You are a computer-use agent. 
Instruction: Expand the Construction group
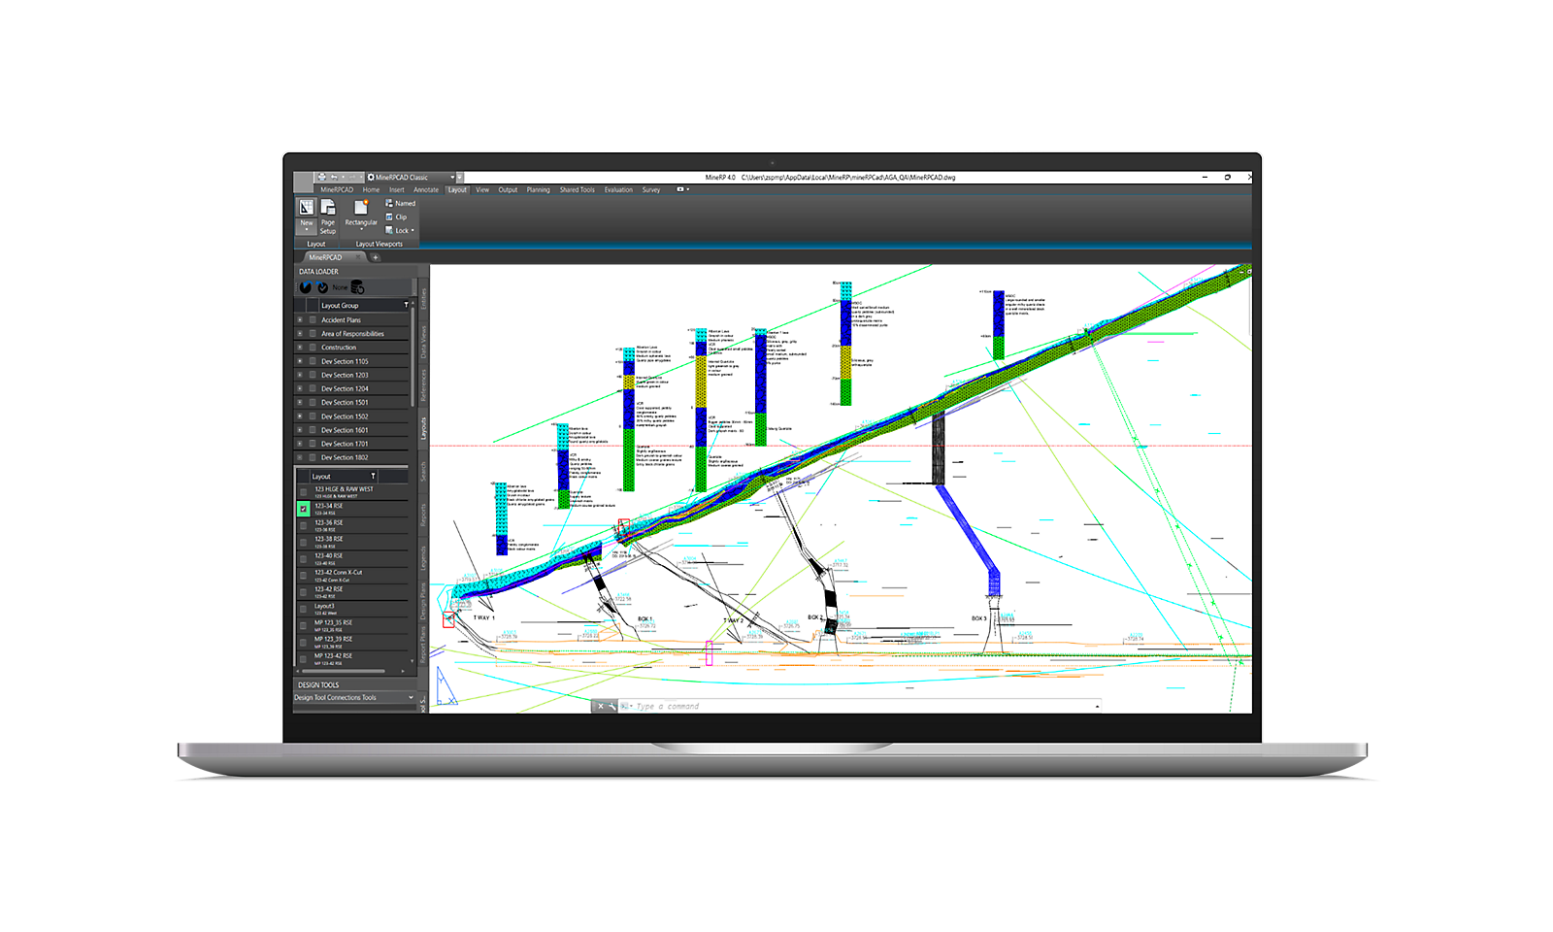300,347
